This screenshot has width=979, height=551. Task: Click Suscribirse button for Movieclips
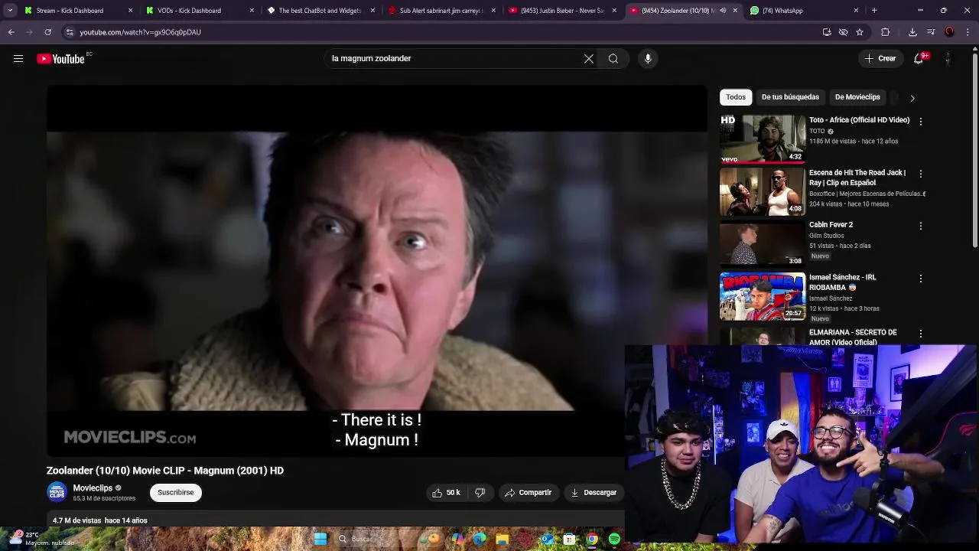[176, 493]
